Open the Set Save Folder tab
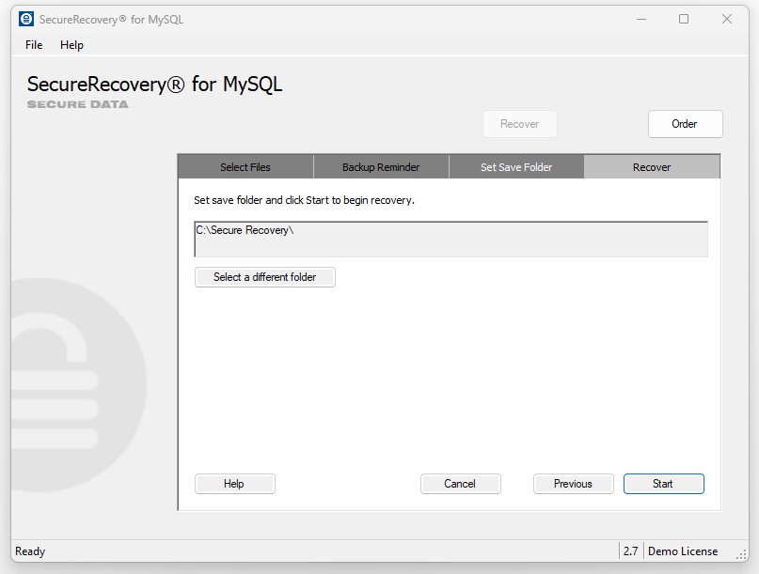The width and height of the screenshot is (759, 574). coord(515,166)
